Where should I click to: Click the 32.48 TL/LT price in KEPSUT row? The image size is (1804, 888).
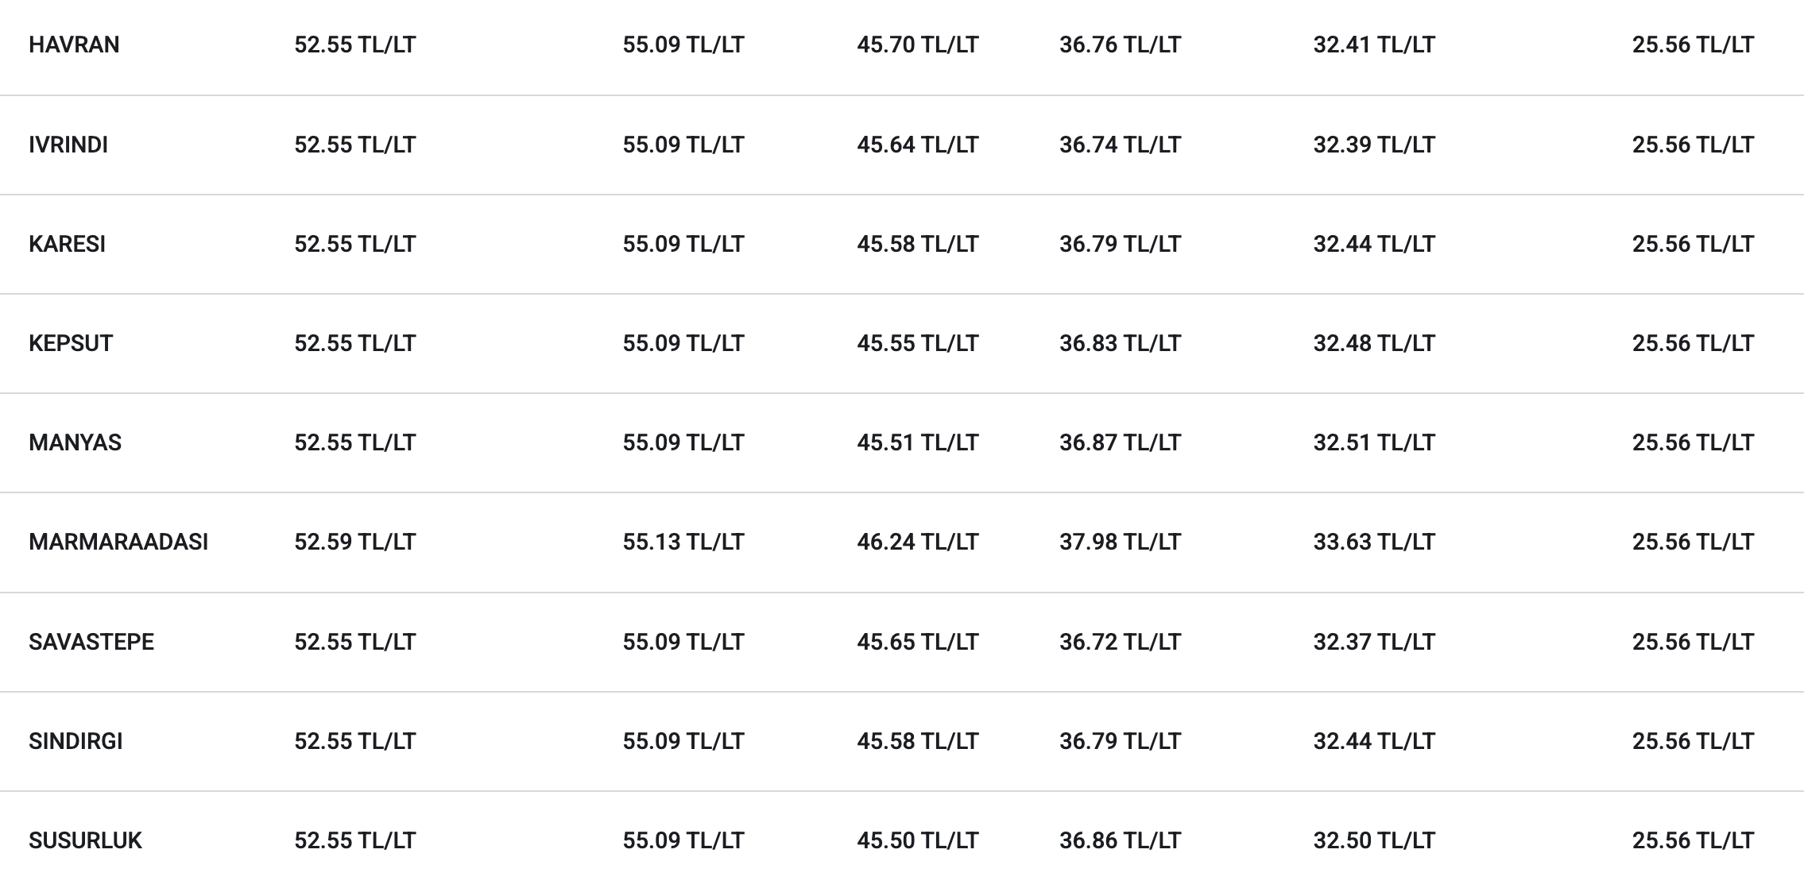coord(1374,343)
